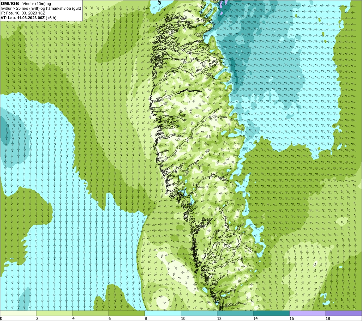The width and height of the screenshot is (362, 321).
Task: Click the scale label '6'
Action: pos(110,318)
